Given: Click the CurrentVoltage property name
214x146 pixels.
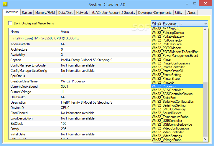Looking at the screenshot, I should tap(21, 92).
